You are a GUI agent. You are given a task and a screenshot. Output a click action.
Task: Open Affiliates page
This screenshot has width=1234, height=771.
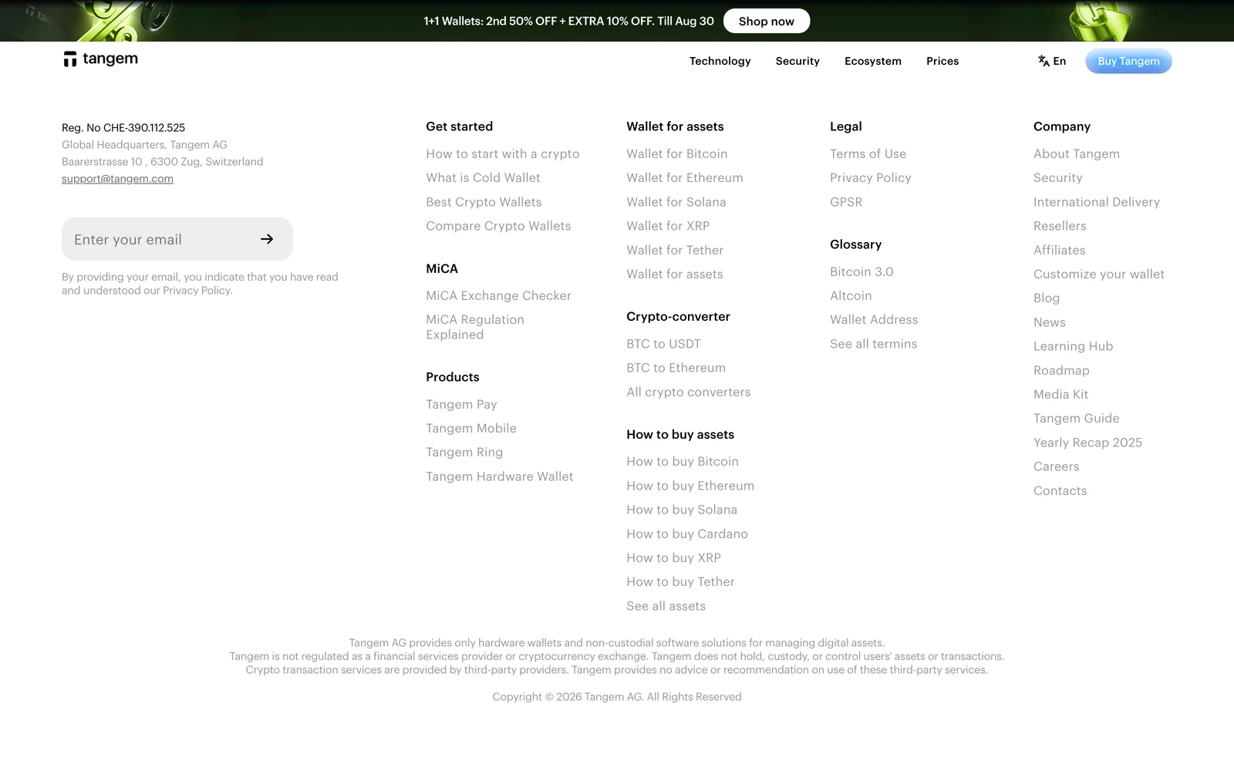tap(1059, 250)
